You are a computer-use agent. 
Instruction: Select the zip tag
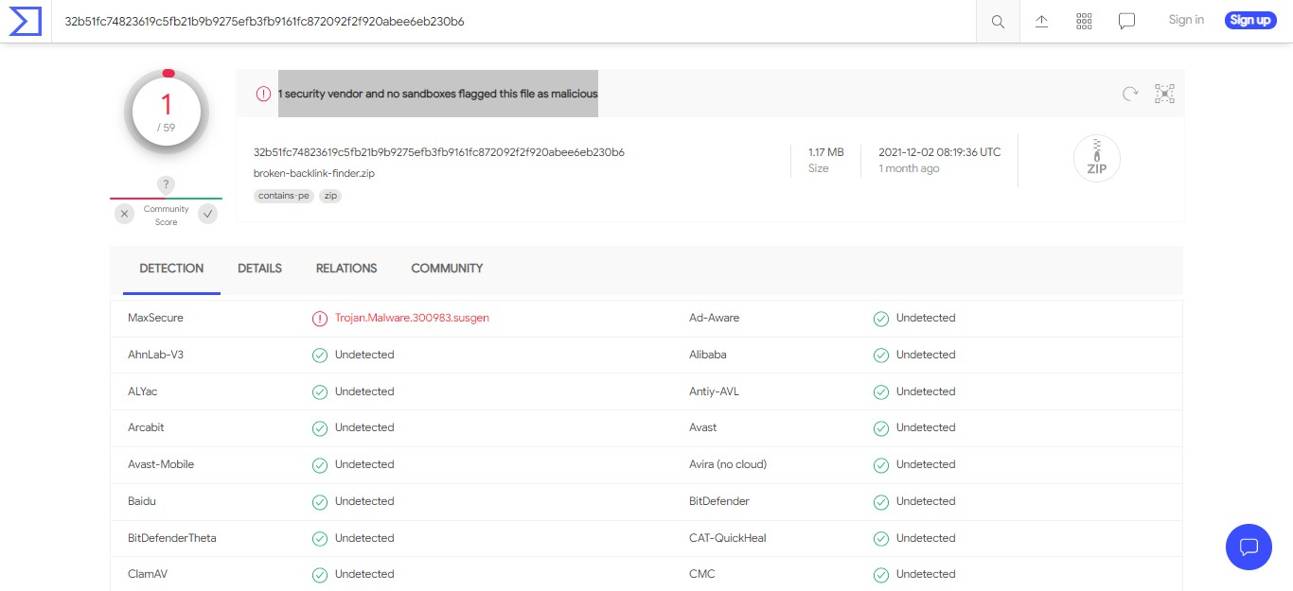click(x=330, y=196)
